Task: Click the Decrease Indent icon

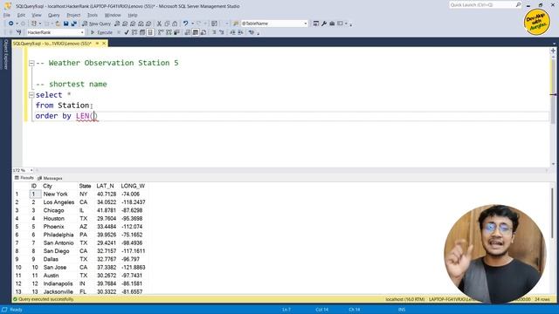Action: [x=232, y=32]
